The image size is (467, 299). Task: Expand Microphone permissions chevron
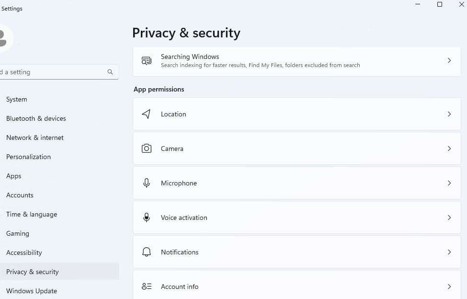tap(449, 183)
